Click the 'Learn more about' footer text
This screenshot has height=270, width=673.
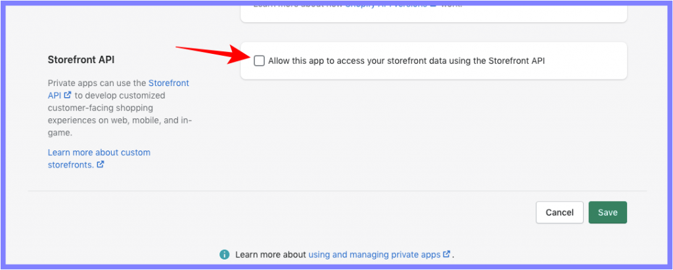pos(271,254)
